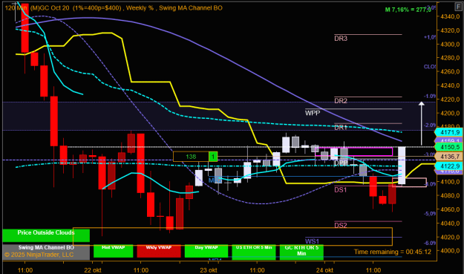Click the 4220,0 price axis label
The width and height of the screenshot is (464, 274).
click(450, 100)
